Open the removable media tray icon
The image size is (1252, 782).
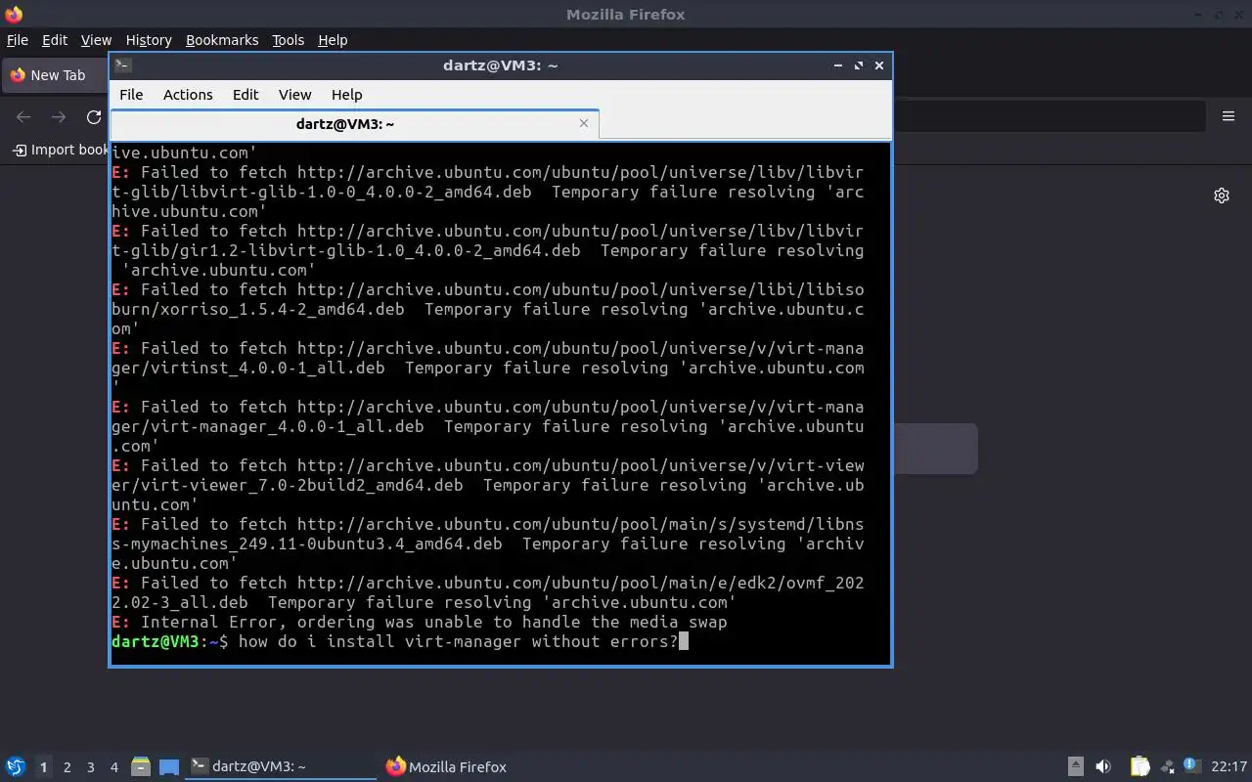1075,767
